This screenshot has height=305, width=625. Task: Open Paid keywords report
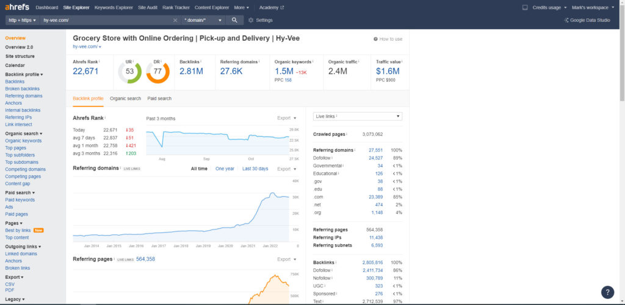[x=20, y=200]
